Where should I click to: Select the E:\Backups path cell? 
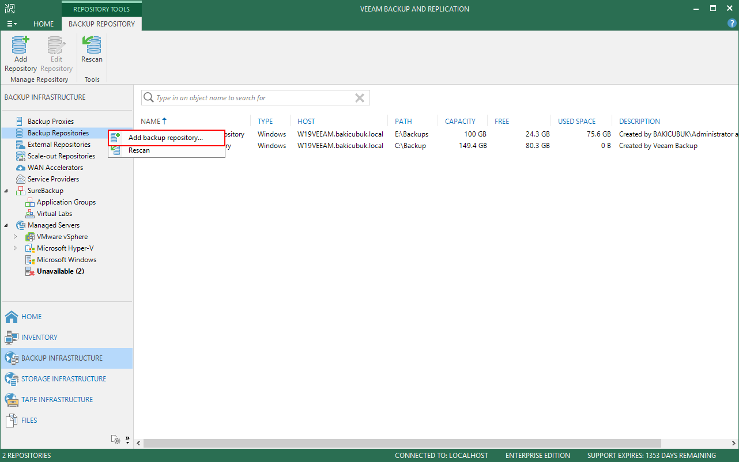tap(412, 134)
